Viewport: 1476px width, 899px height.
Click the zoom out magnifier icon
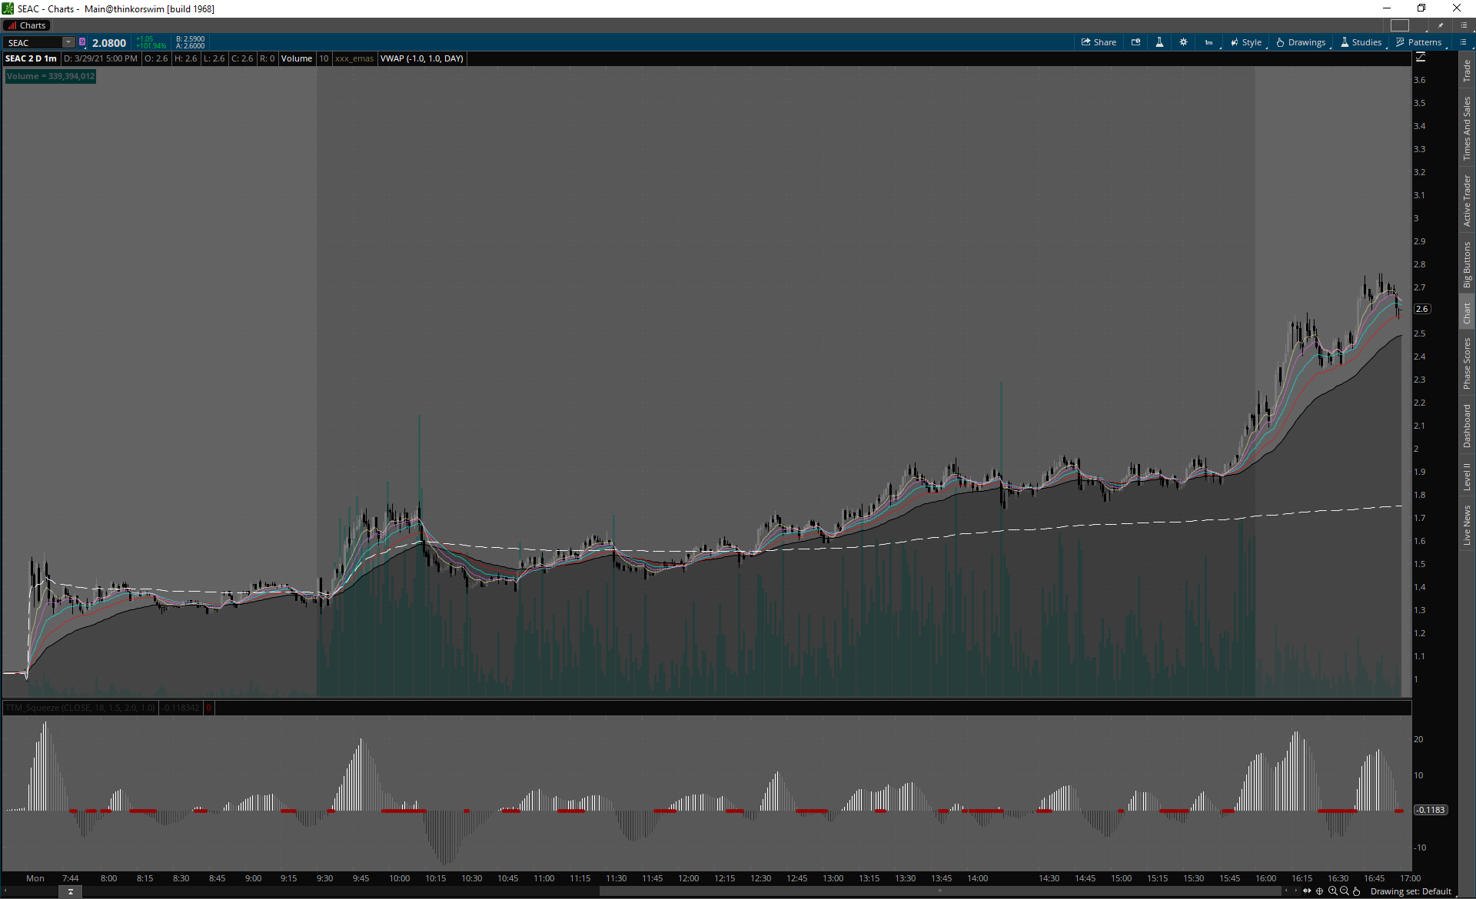click(x=1345, y=891)
